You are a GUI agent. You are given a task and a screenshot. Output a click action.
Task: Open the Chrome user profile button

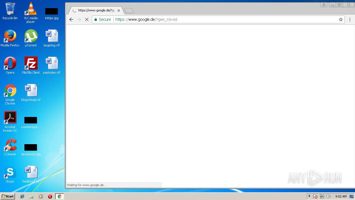click(x=324, y=5)
